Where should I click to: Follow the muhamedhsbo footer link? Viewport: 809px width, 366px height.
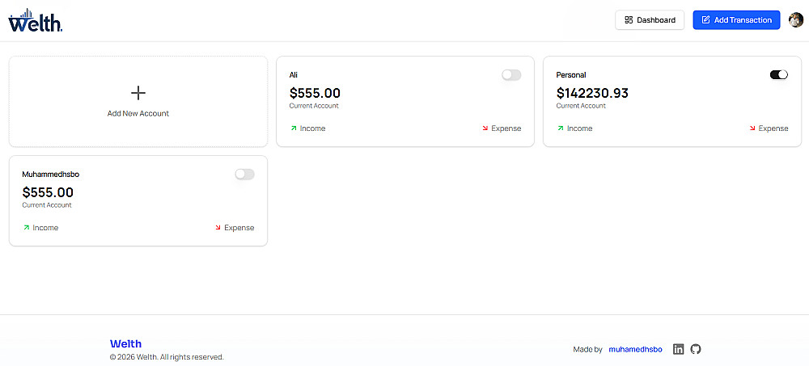[635, 349]
